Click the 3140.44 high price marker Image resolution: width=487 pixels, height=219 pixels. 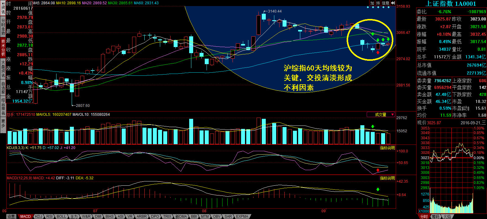click(275, 11)
